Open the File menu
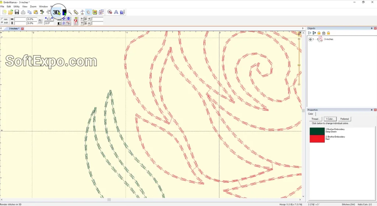377x206 pixels. tap(3, 7)
